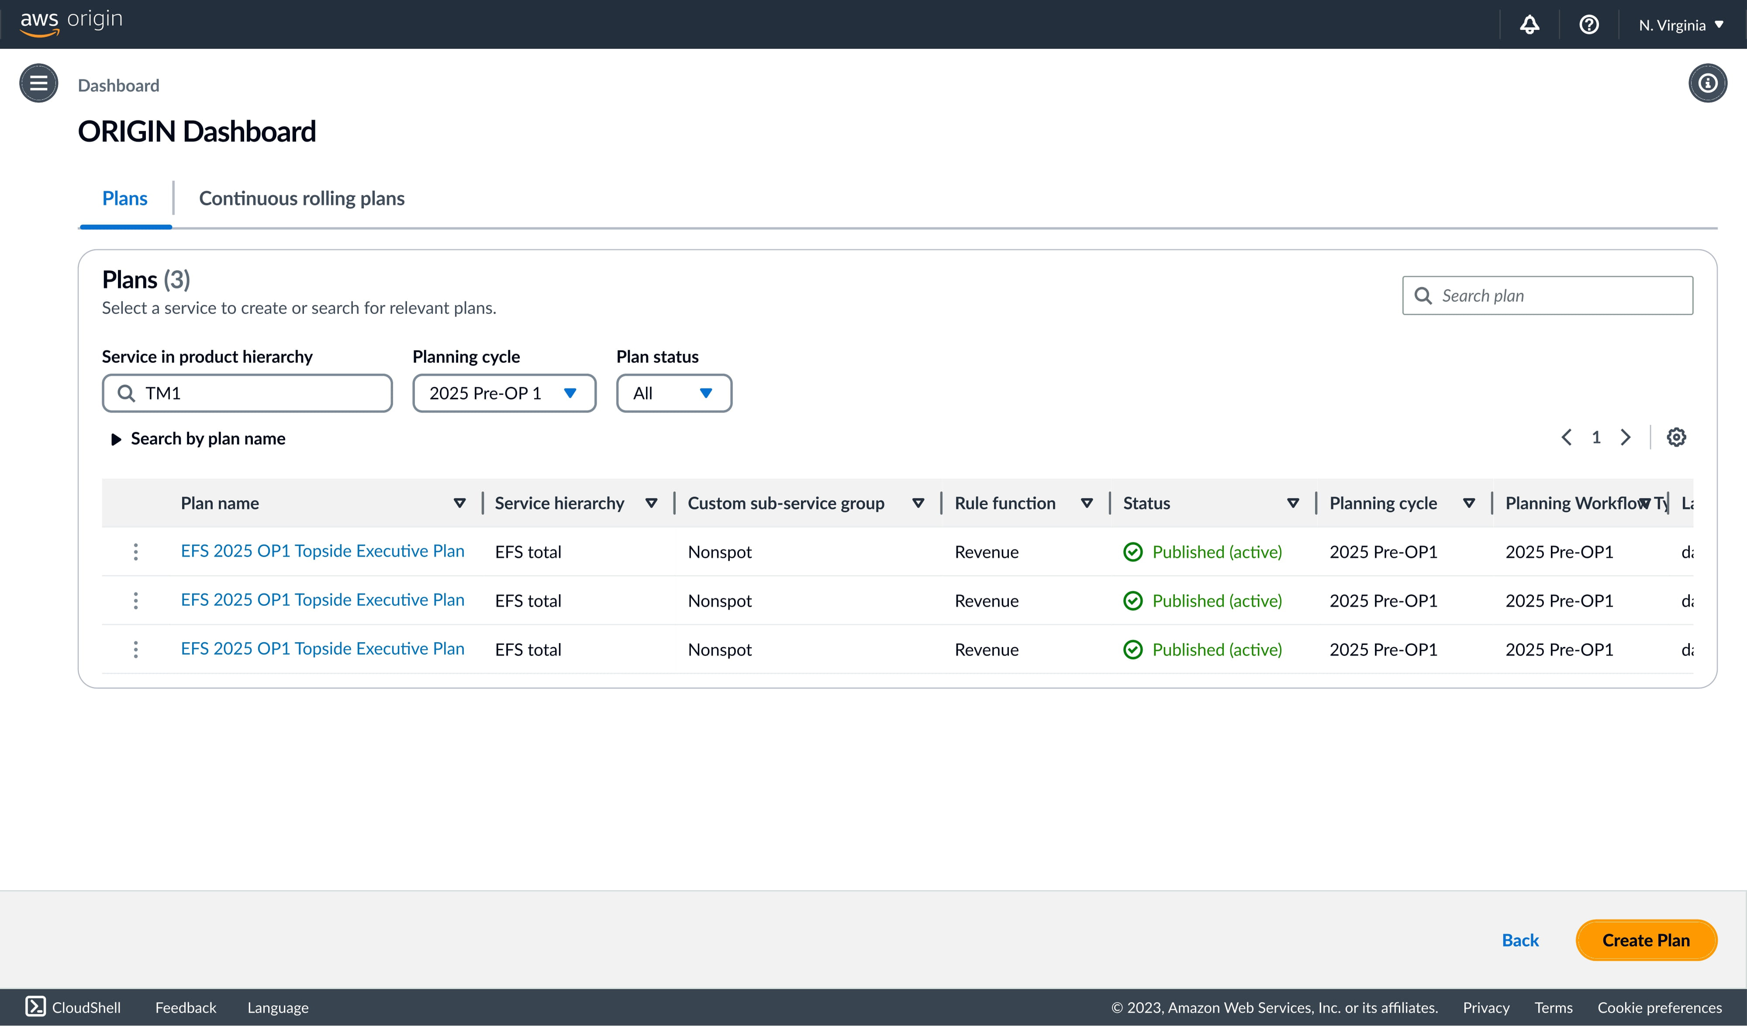Open row actions for first plan
1747x1026 pixels.
[136, 552]
